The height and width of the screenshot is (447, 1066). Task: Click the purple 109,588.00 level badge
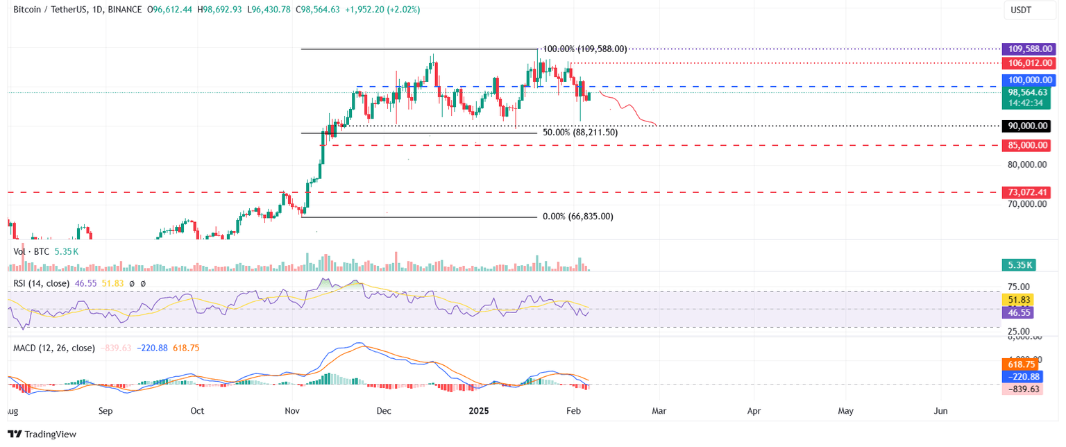click(x=1028, y=49)
